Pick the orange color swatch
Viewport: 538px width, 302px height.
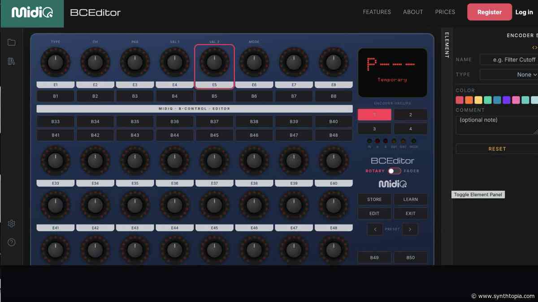(x=469, y=100)
